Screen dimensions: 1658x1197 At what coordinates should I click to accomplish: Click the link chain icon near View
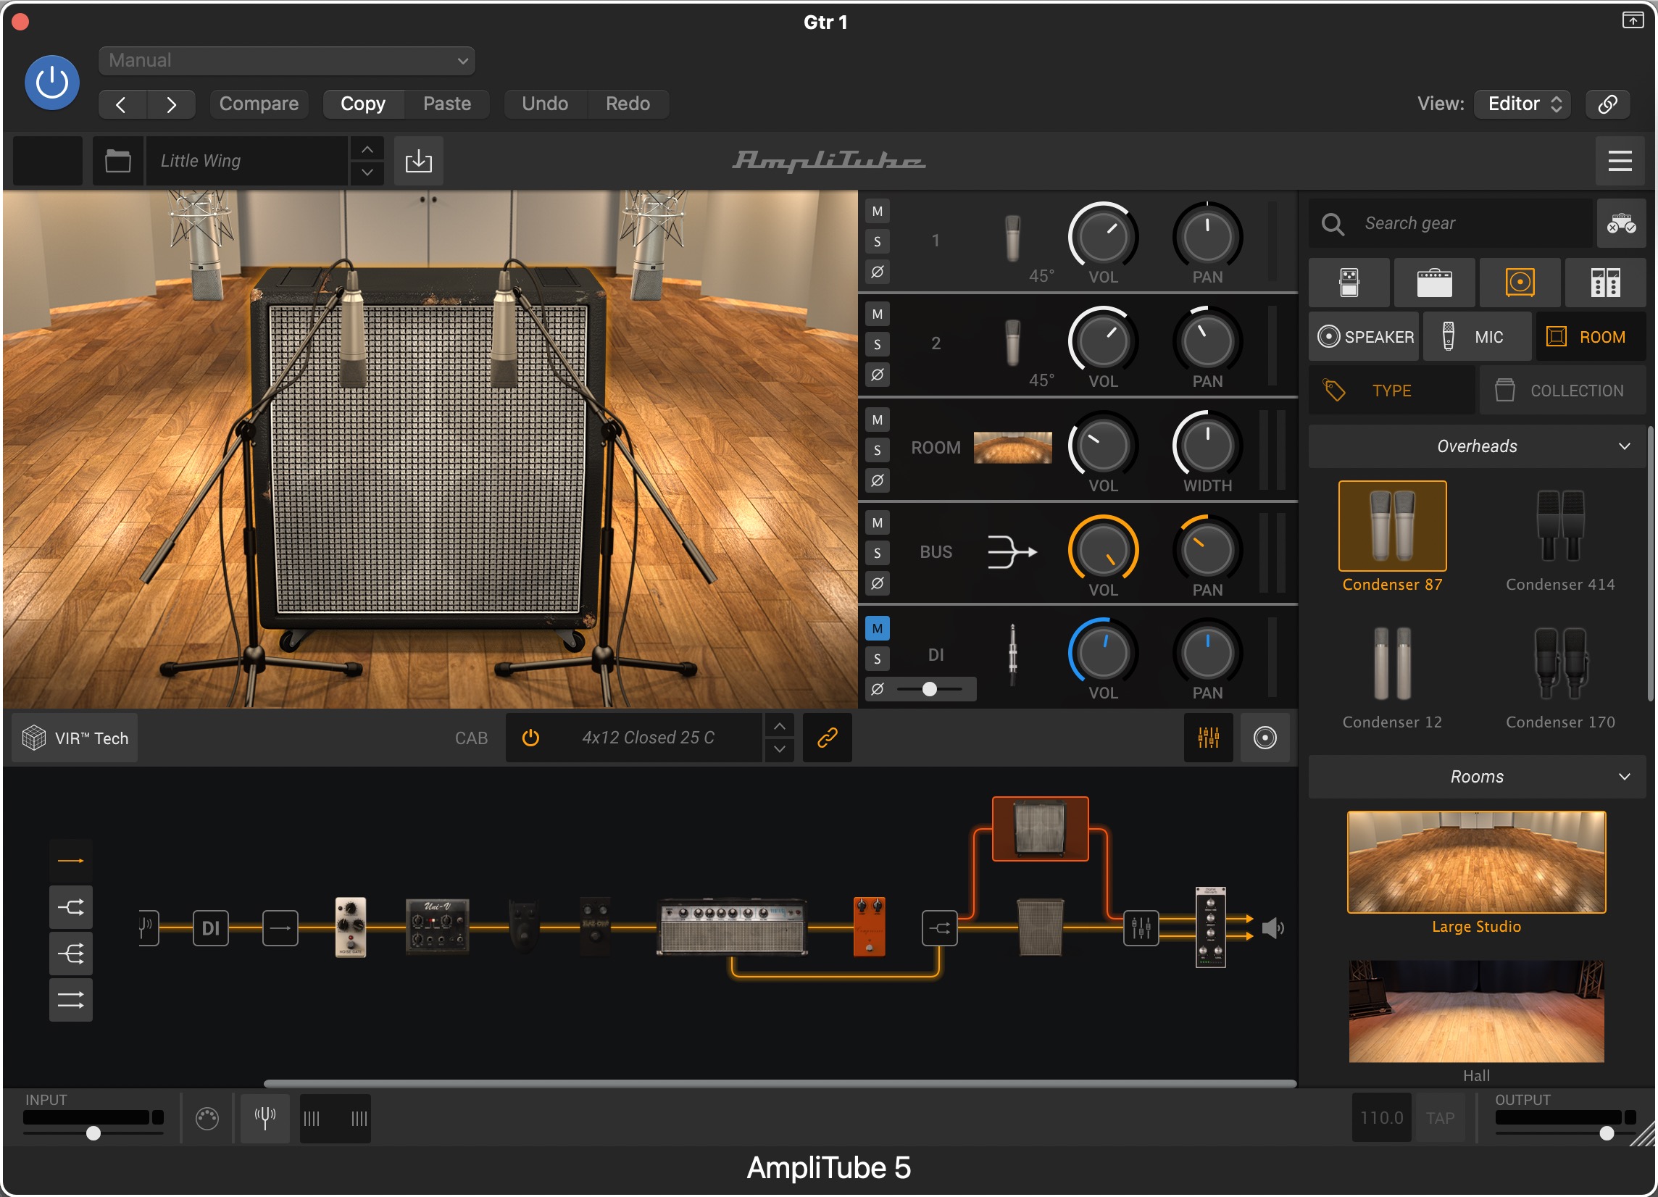tap(1607, 104)
